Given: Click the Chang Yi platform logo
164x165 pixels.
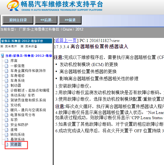Looking at the screenshot, I should point(13,5).
